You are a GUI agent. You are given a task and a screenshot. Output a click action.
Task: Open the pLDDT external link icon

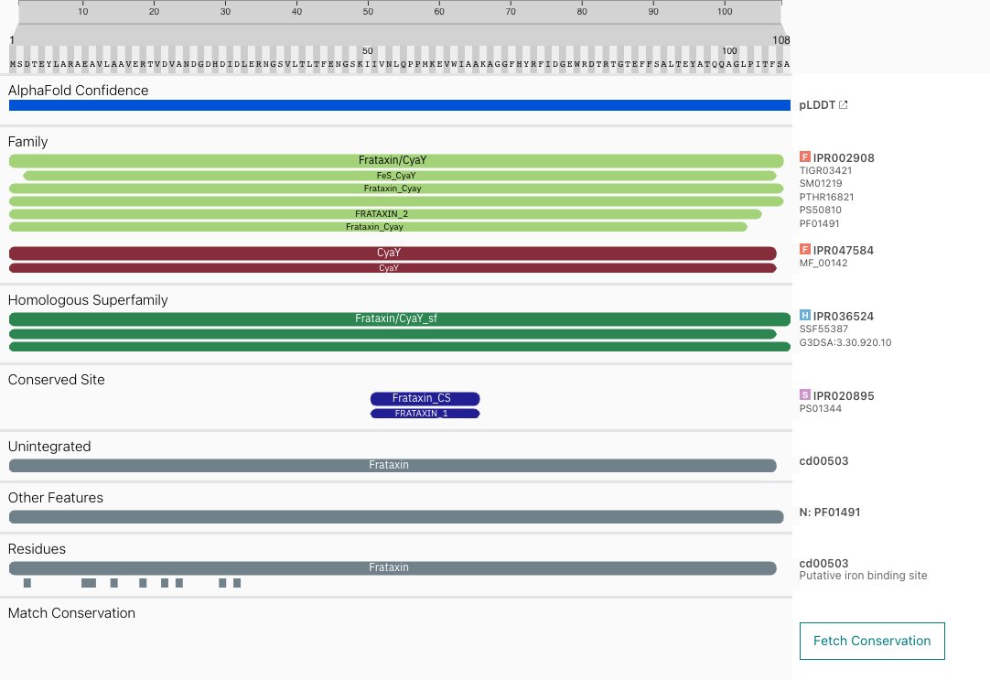click(843, 105)
